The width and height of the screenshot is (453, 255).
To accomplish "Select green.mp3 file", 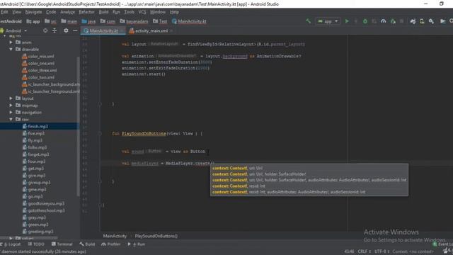I will 35,225.
